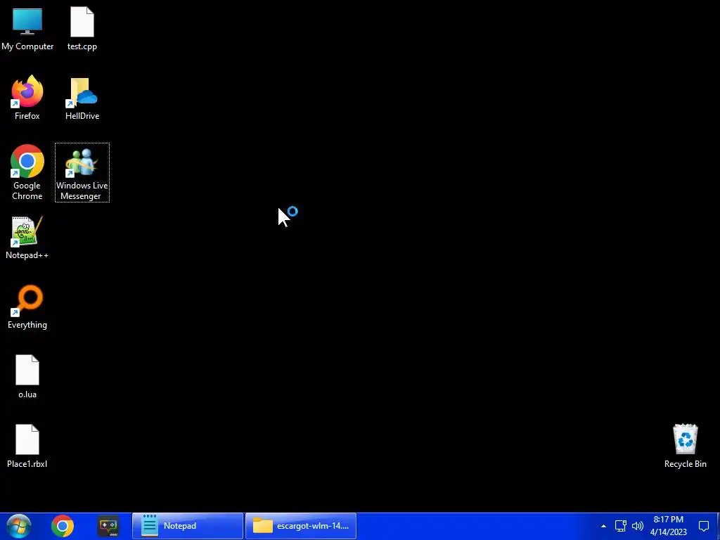Select the Recycle Bin icon
The width and height of the screenshot is (720, 540).
pos(685,446)
